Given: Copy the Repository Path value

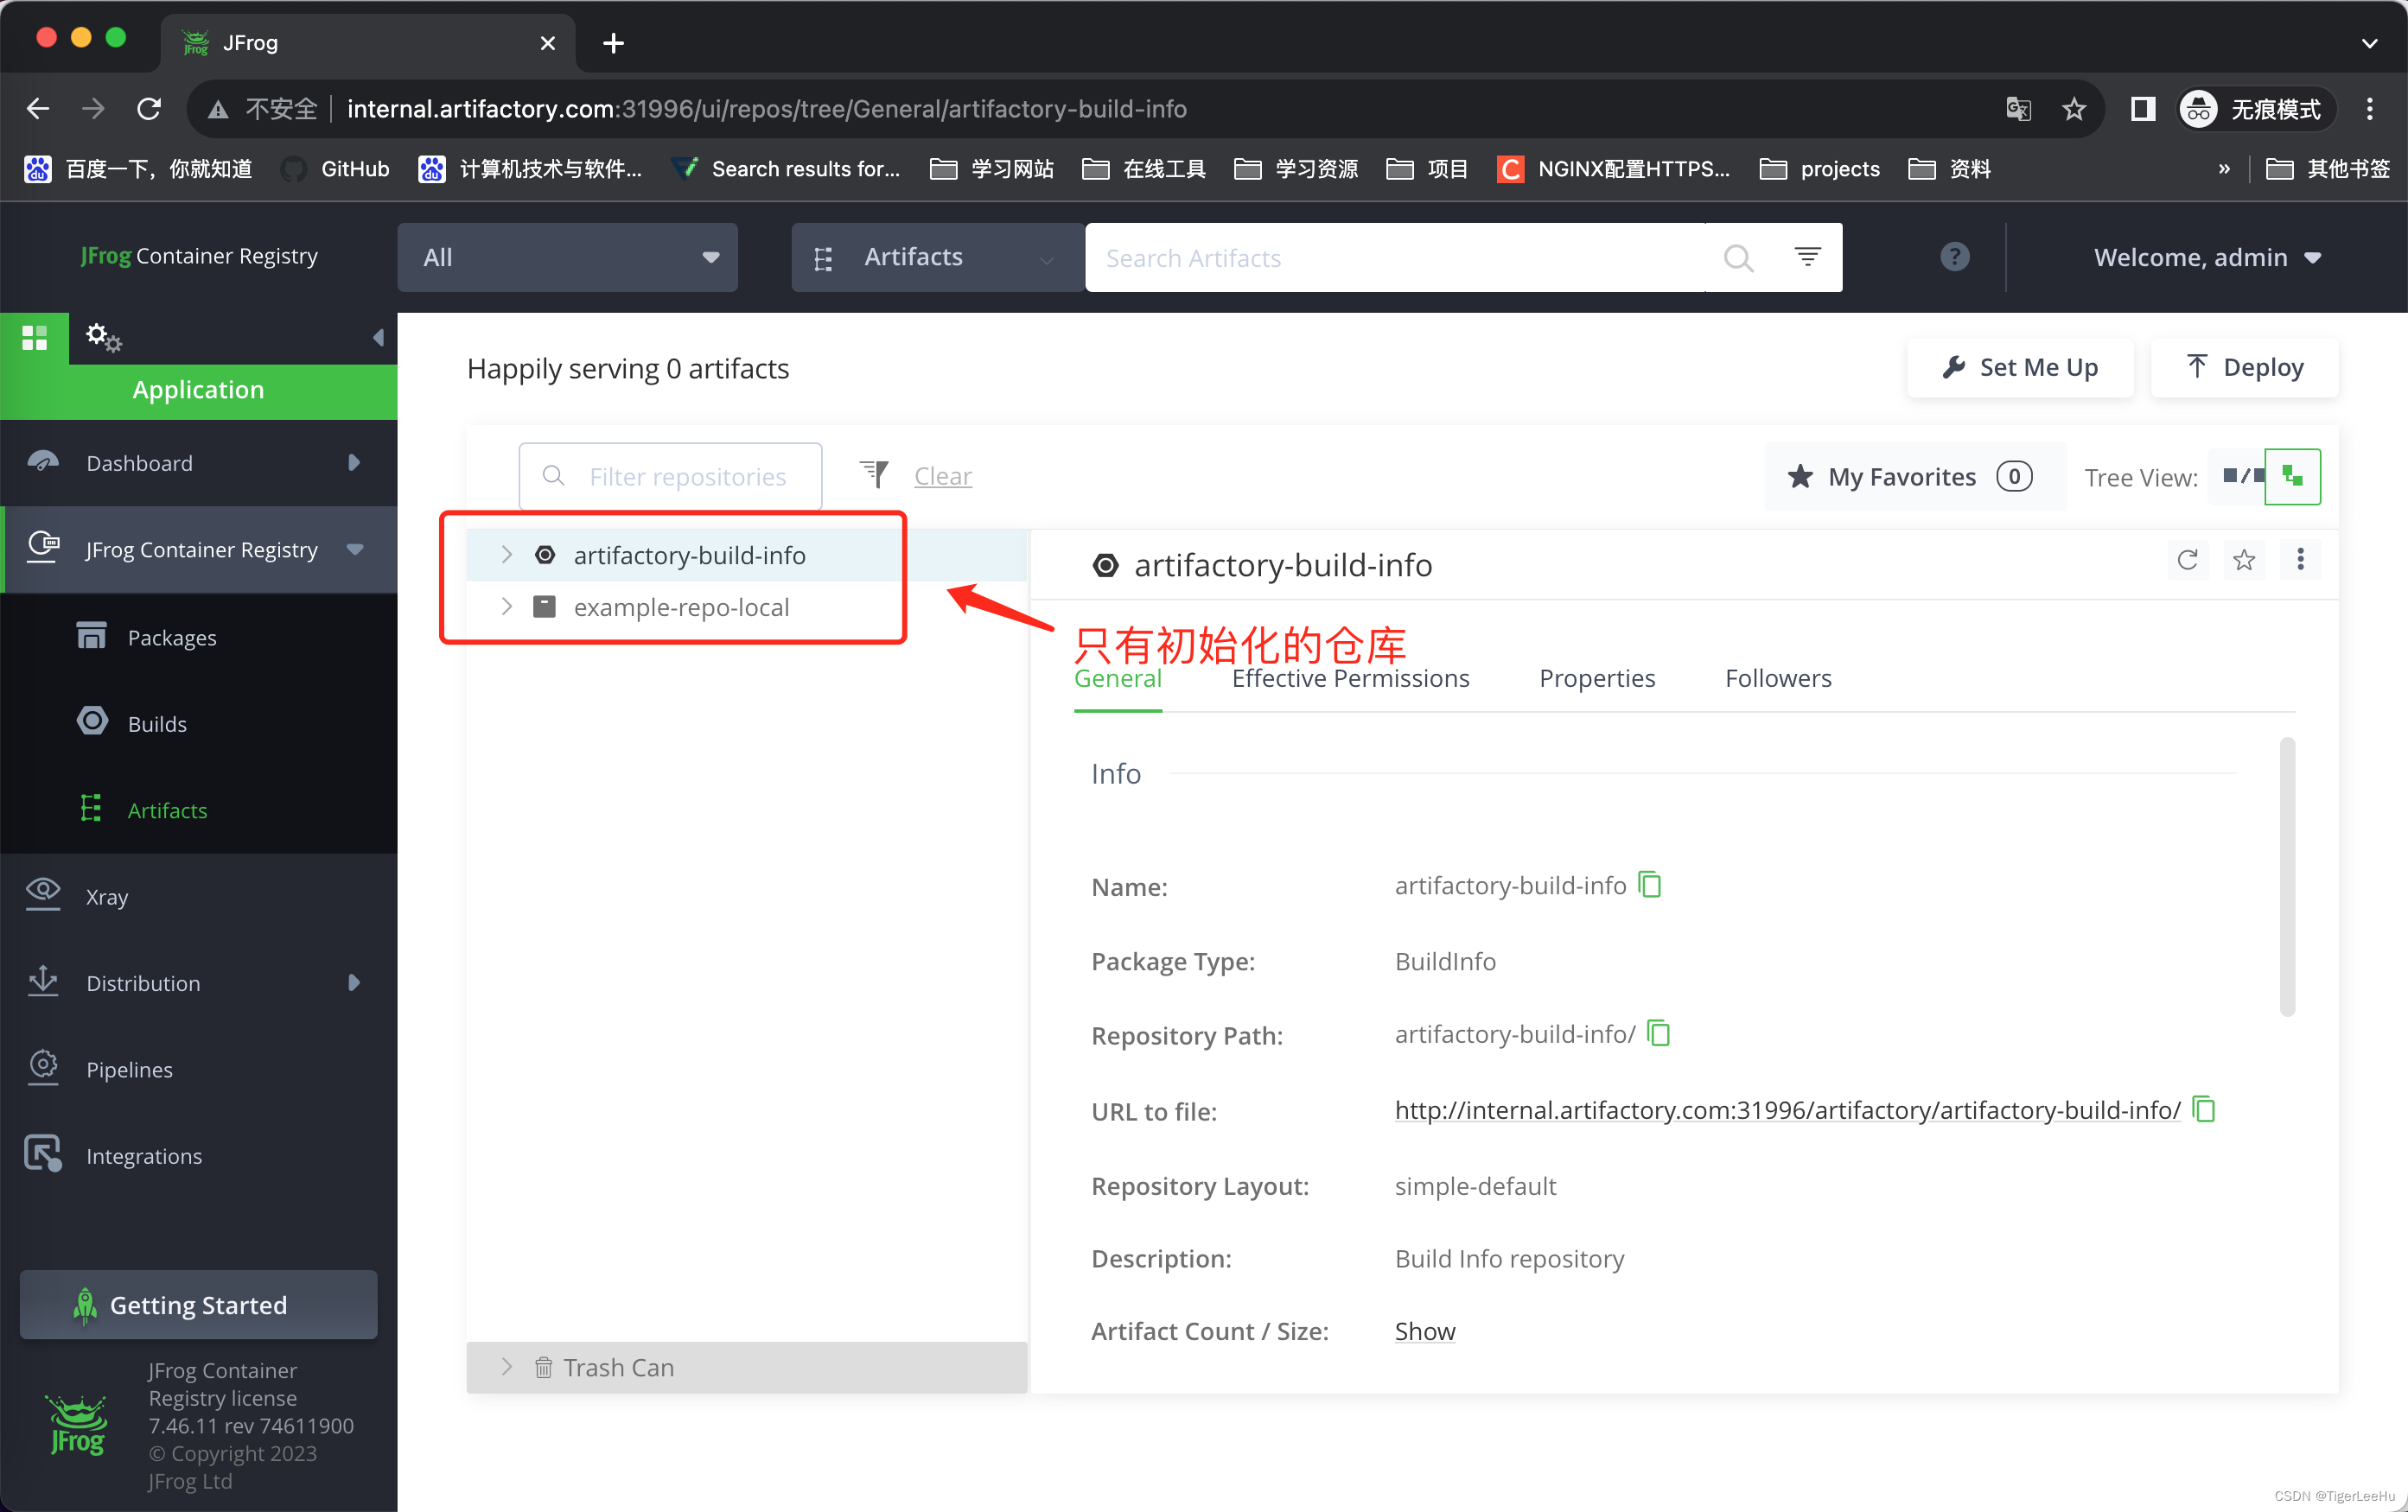Looking at the screenshot, I should pyautogui.click(x=1659, y=1033).
